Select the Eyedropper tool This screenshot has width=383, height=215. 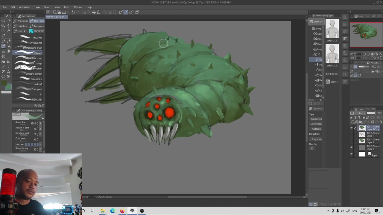point(3,36)
